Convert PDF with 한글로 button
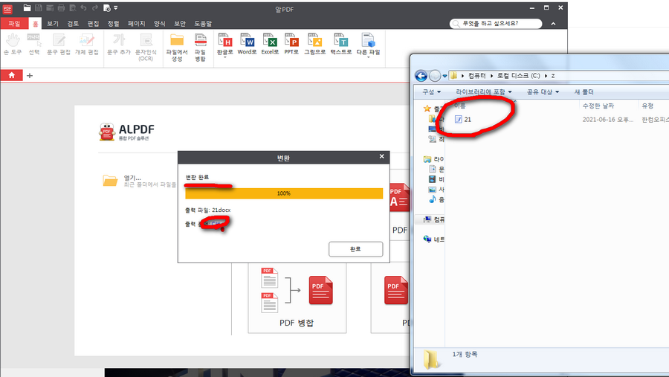 click(224, 45)
